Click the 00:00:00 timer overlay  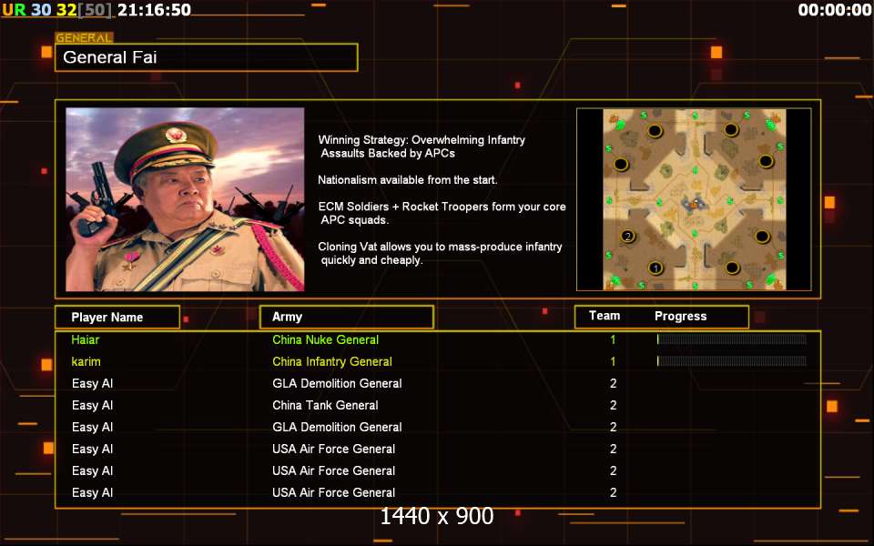835,9
